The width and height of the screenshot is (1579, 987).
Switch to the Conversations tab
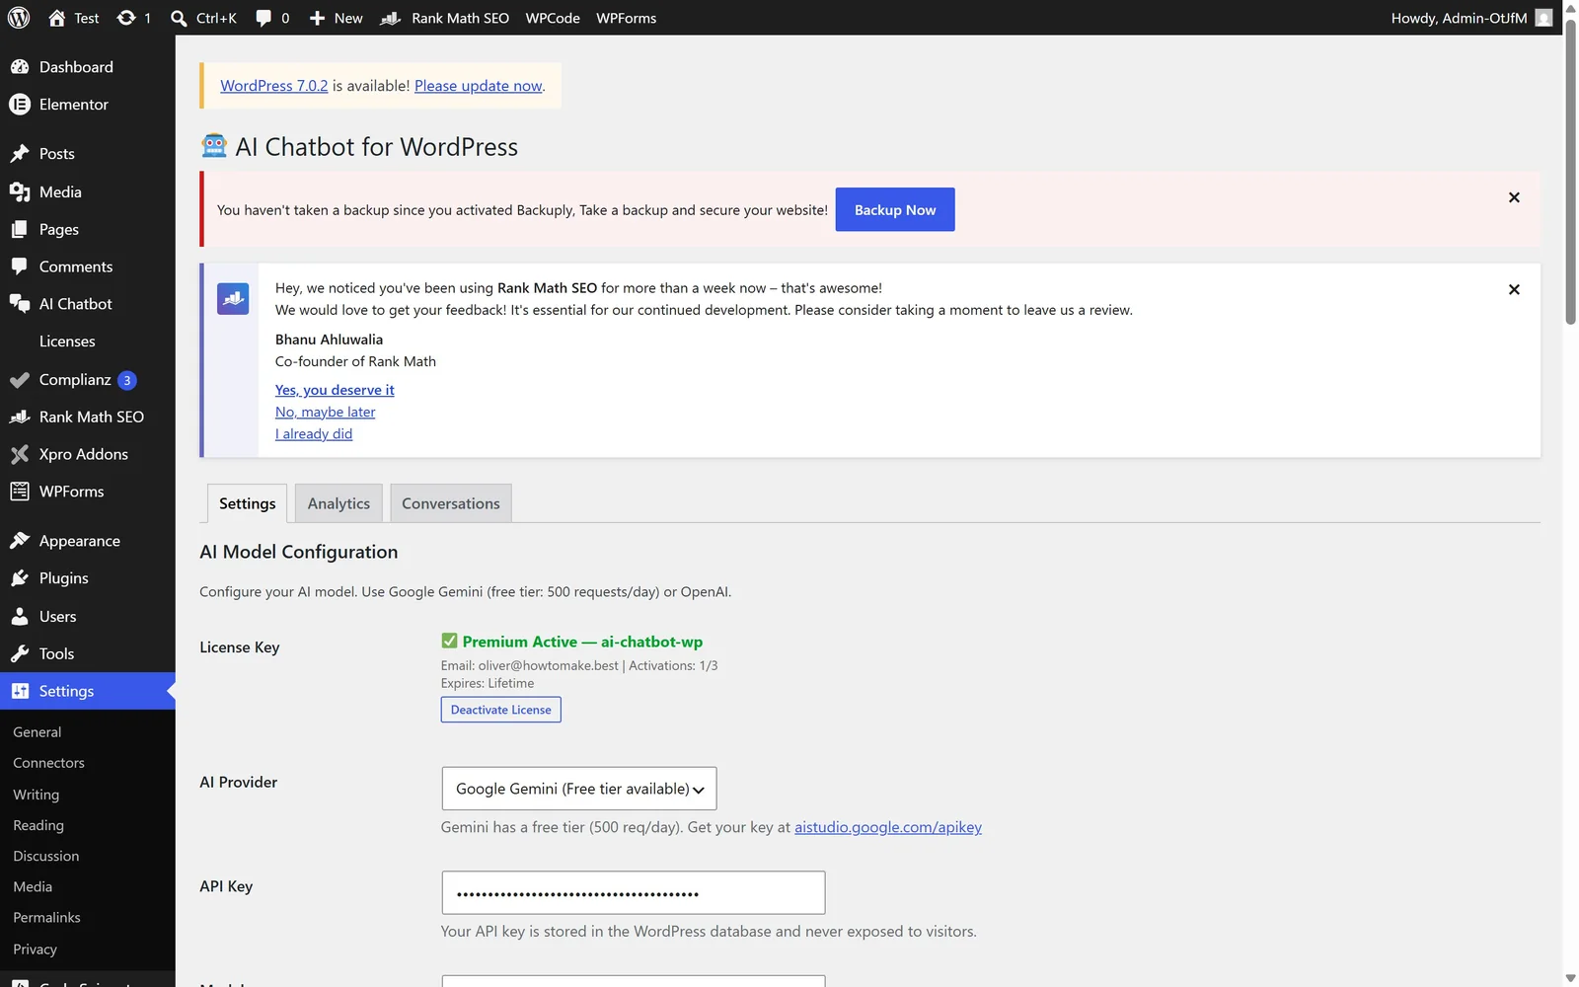pos(451,503)
